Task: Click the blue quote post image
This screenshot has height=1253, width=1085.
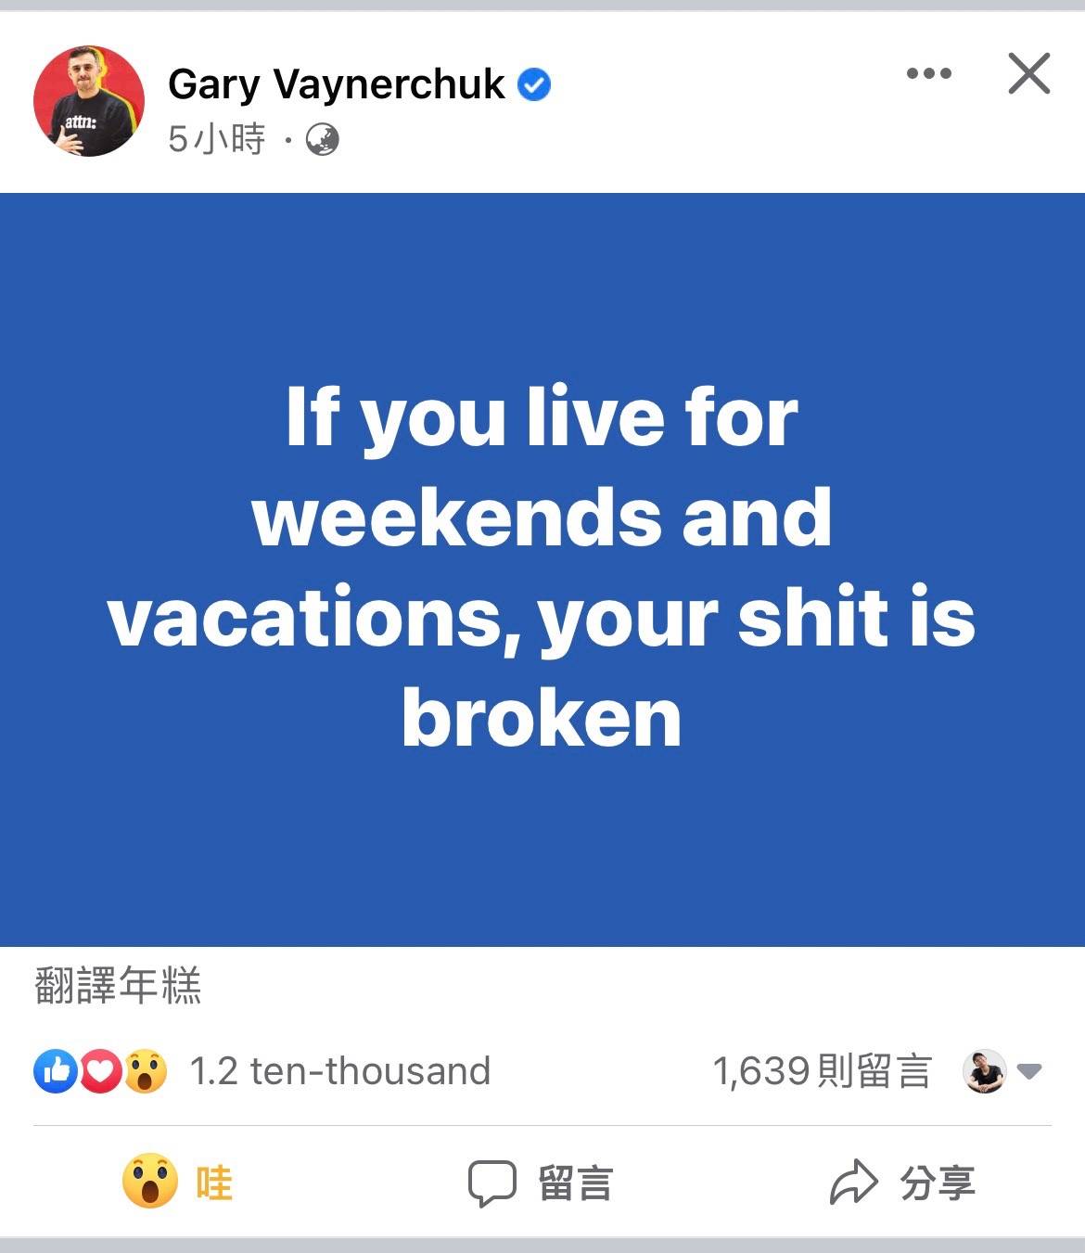Action: (542, 569)
